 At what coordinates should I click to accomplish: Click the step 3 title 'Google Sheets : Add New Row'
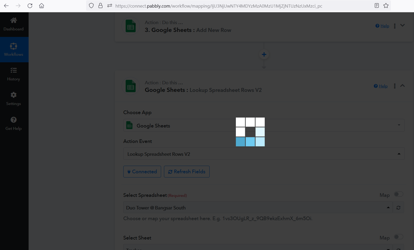(x=188, y=30)
